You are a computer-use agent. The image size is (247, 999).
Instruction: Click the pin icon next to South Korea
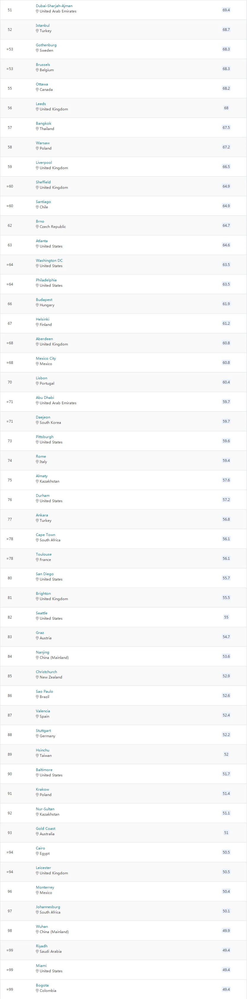(x=37, y=423)
